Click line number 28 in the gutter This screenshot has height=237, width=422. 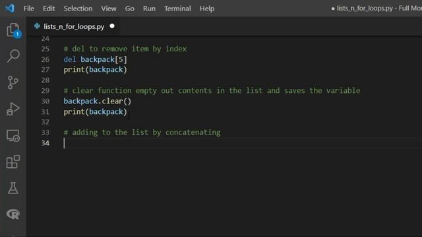pos(45,80)
